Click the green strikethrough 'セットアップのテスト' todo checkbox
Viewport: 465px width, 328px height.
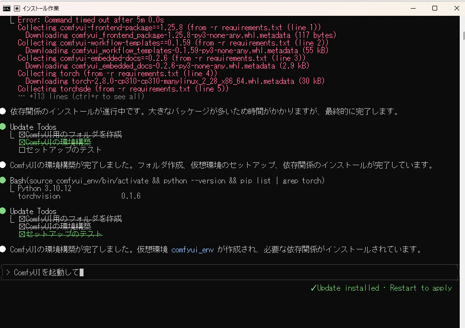click(x=22, y=235)
